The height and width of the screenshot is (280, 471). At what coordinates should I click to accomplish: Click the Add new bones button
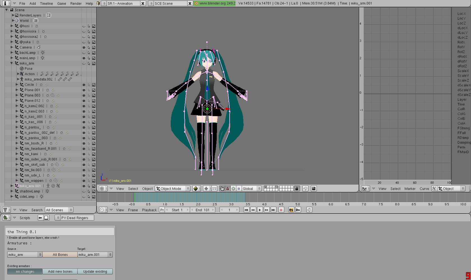tap(60, 271)
